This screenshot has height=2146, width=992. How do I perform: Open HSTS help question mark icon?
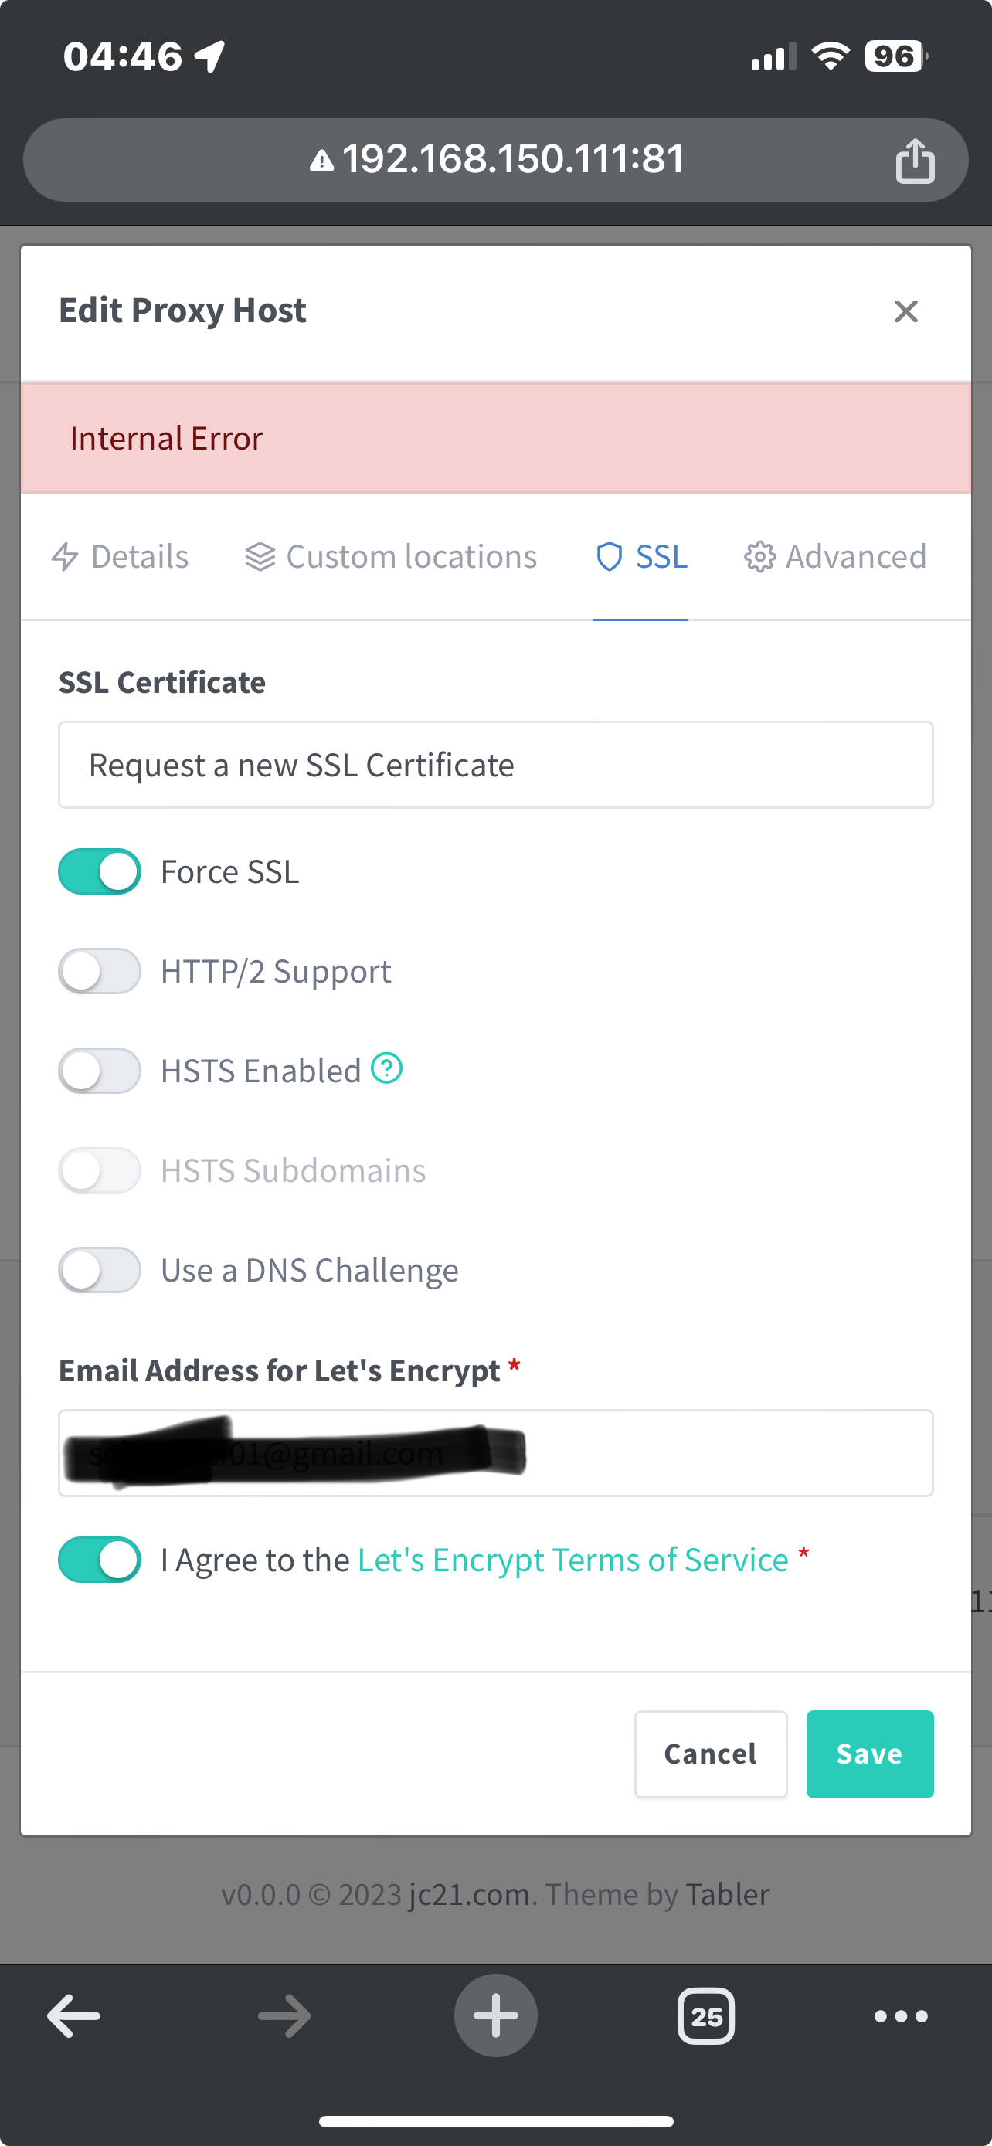coord(386,1068)
